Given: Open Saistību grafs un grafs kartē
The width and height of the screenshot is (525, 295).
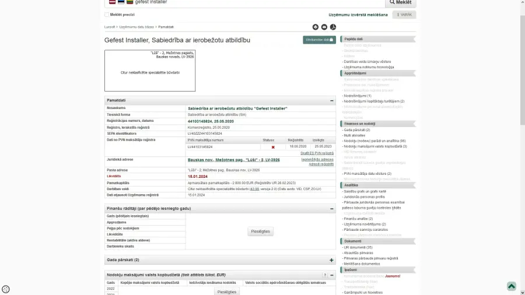Looking at the screenshot, I should coord(365,192).
